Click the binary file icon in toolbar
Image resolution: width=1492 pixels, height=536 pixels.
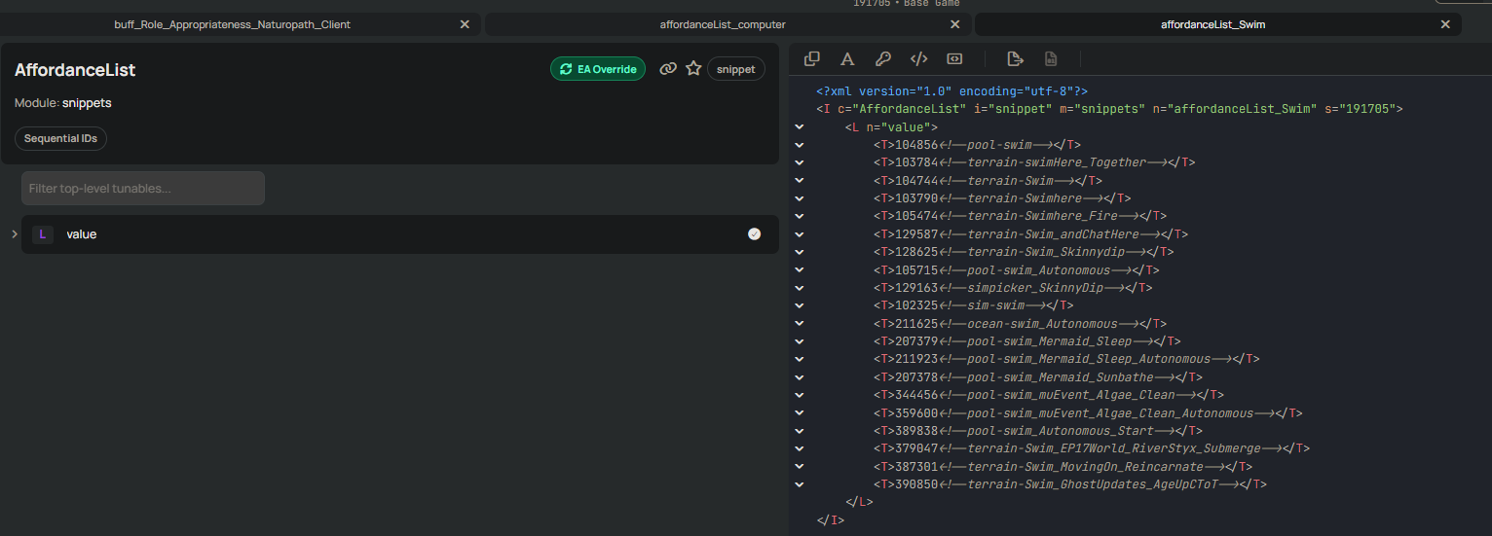(x=1051, y=59)
